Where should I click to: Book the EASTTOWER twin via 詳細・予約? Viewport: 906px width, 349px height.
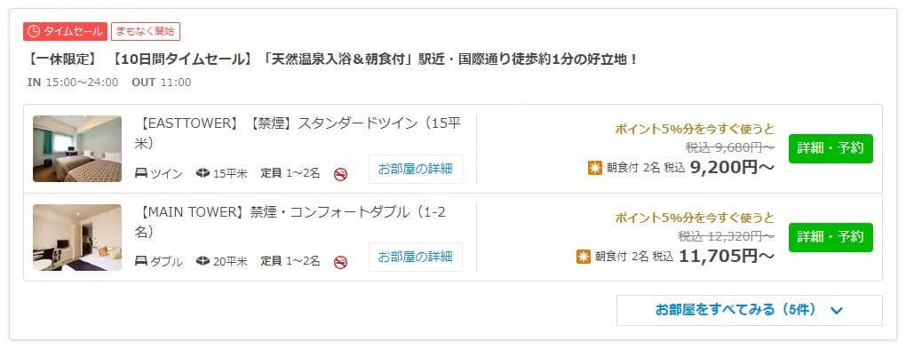[830, 148]
